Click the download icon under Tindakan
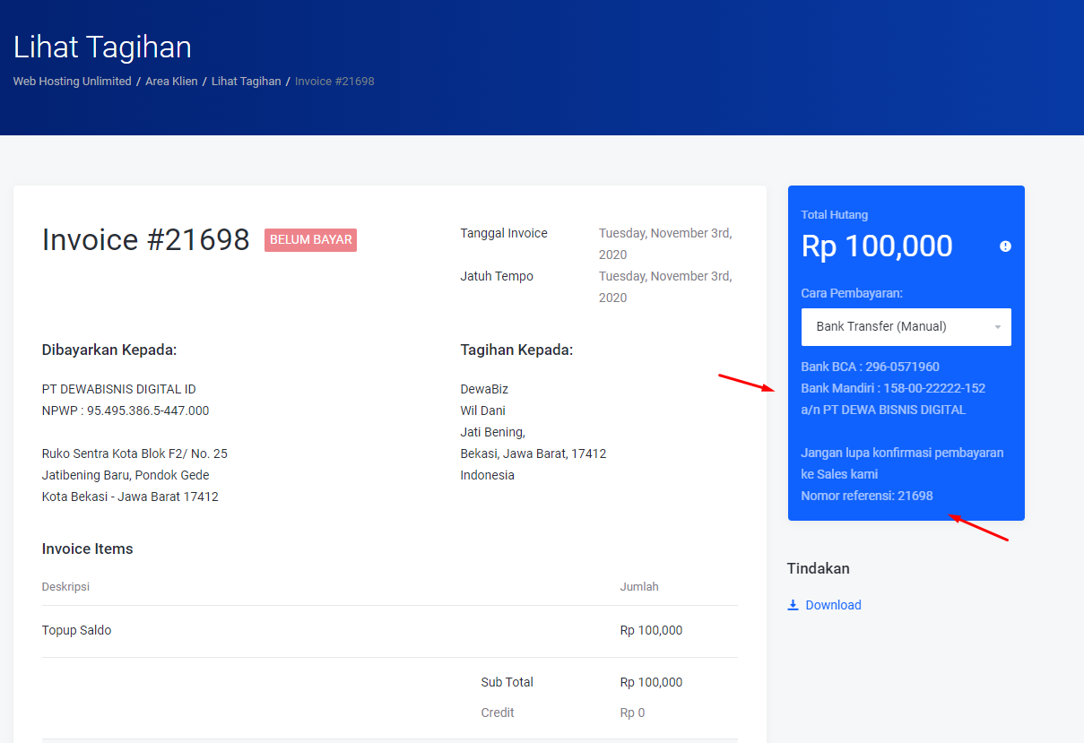Image resolution: width=1084 pixels, height=743 pixels. coord(793,605)
